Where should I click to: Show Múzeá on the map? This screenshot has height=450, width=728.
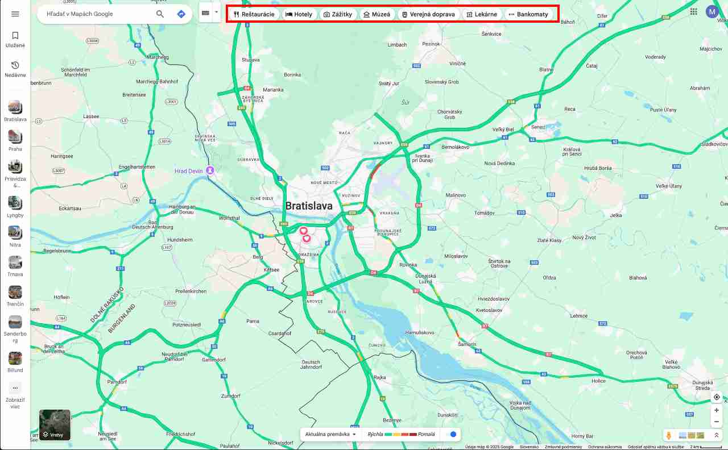[377, 14]
